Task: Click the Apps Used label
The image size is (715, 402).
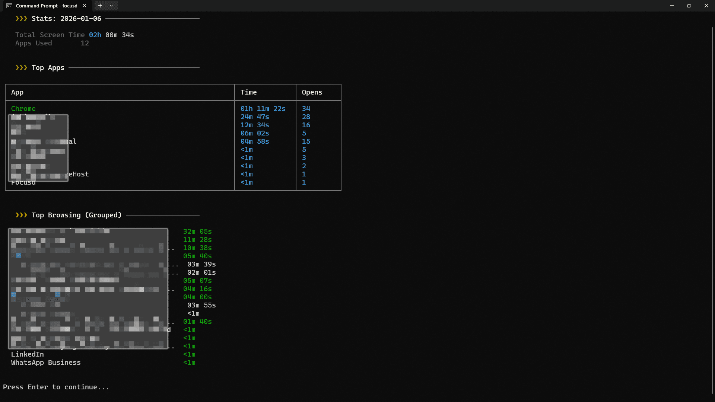Action: coord(34,43)
